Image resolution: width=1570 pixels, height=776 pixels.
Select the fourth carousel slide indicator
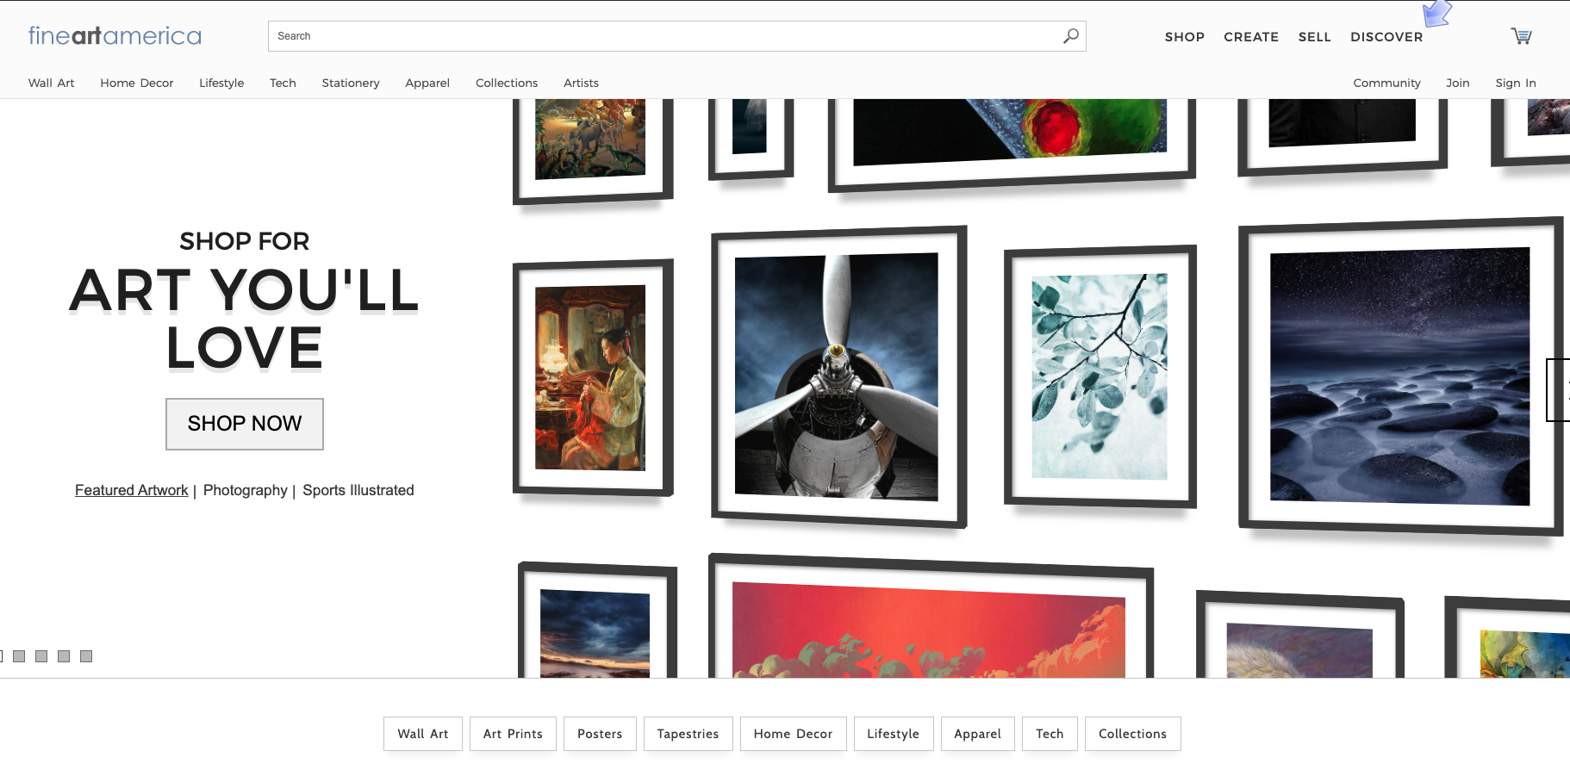(x=64, y=656)
